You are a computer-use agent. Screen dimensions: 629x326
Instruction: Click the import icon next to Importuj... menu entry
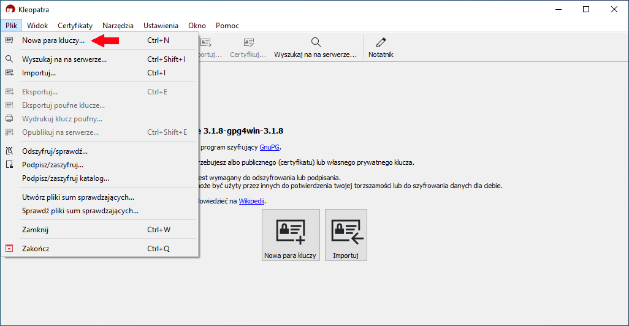9,72
